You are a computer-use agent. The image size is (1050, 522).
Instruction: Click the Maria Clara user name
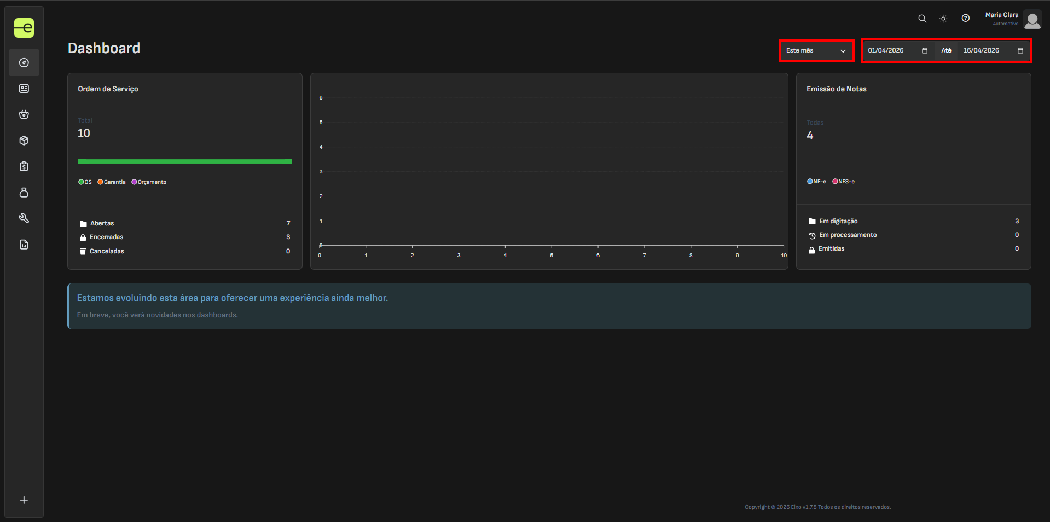[1002, 15]
